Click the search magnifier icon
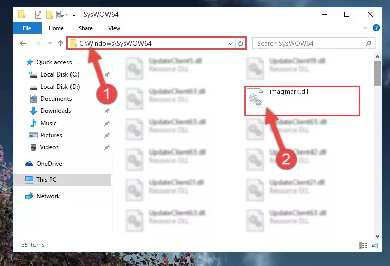Screen dimensions: 390x266 coord(368,43)
